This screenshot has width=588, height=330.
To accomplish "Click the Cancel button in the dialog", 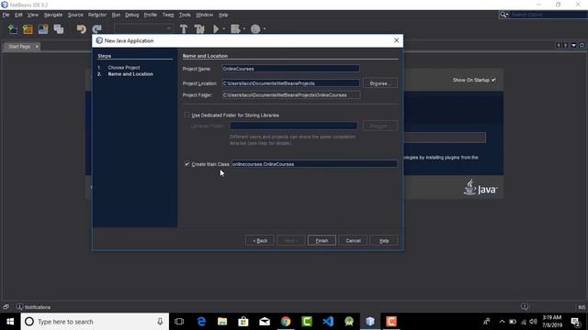I will [x=353, y=240].
